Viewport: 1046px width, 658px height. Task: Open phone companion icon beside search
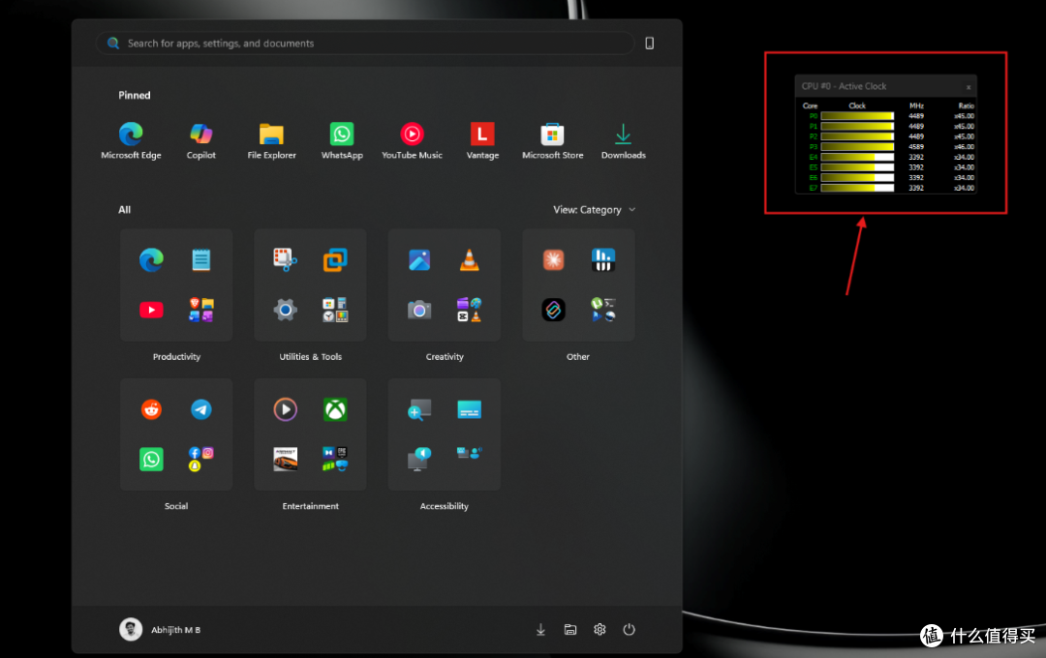point(649,44)
